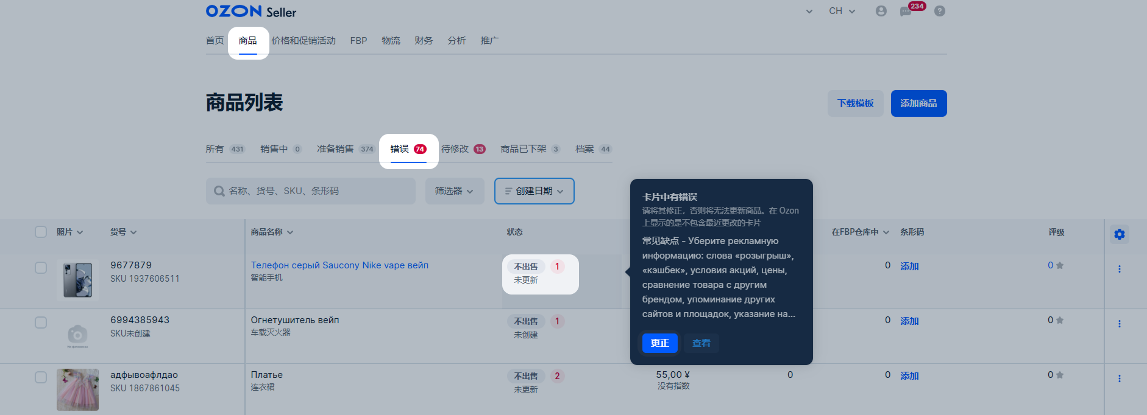Click 添加 barcode link for адфывоафлдао row

[x=909, y=376]
